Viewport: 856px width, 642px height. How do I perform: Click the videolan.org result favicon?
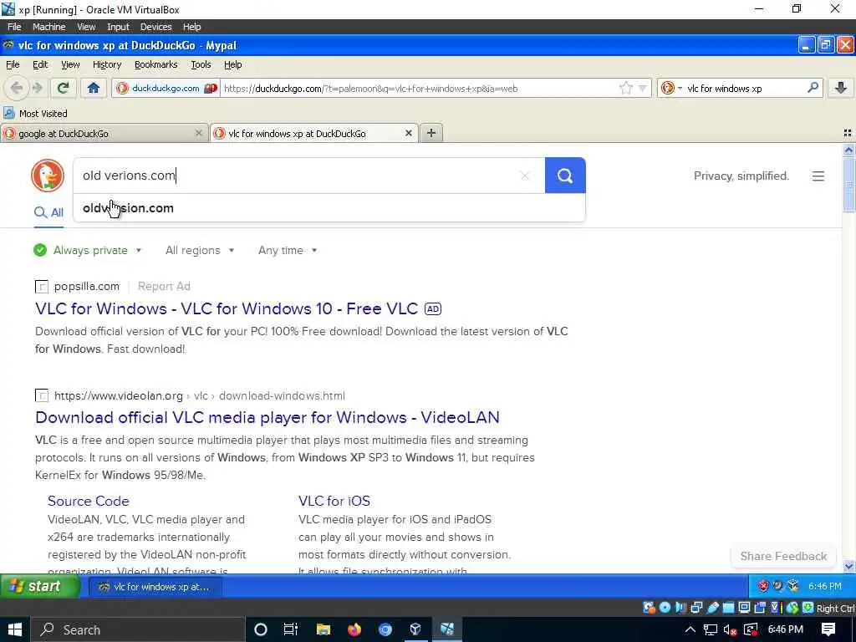click(42, 395)
